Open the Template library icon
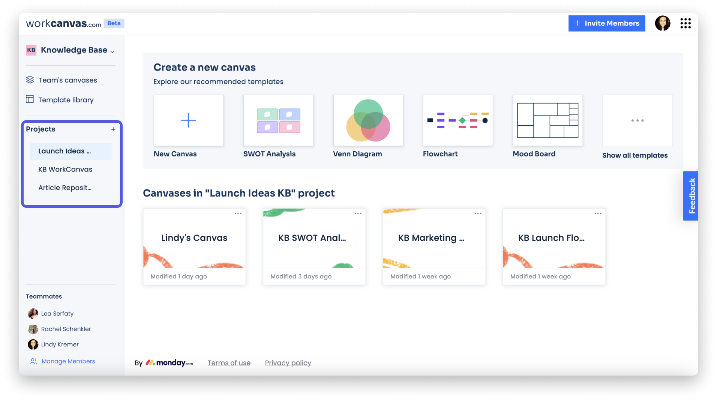Screen dimensions: 717x400 pos(30,99)
